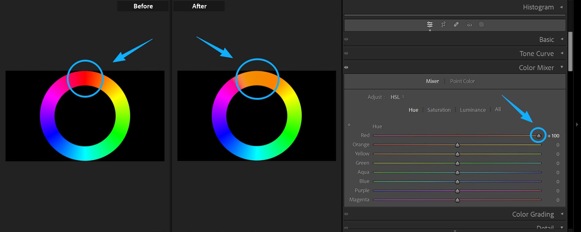Click the Purple hue slider handle
This screenshot has width=581, height=232.
coord(457,191)
